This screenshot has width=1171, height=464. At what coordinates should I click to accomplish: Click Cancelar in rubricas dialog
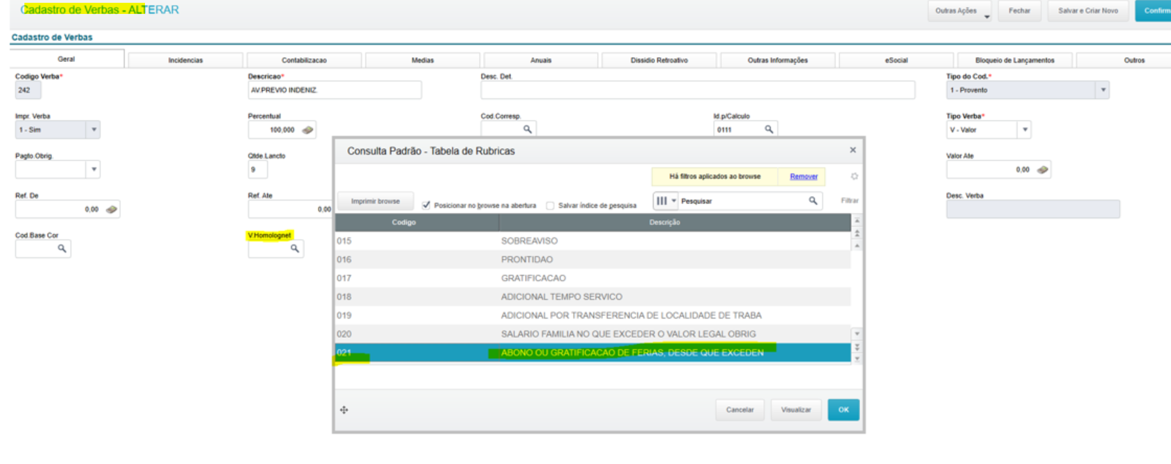pos(740,410)
